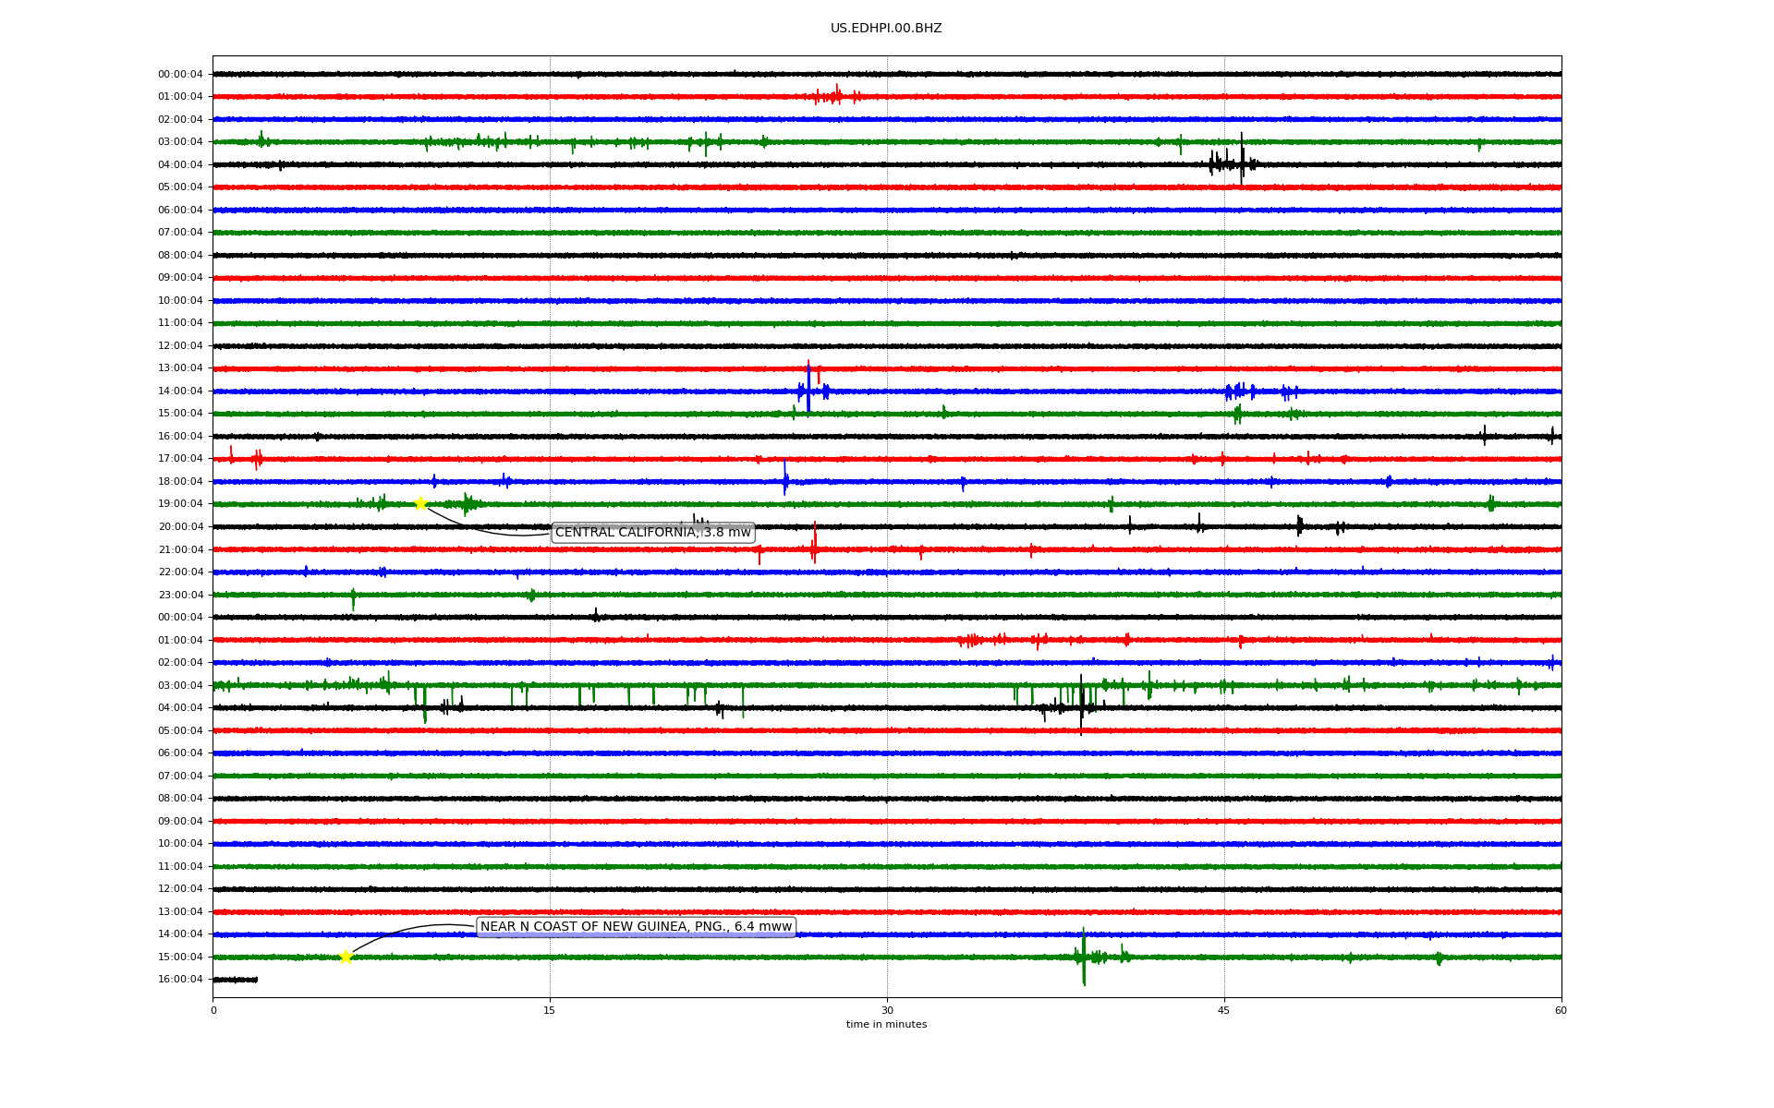The width and height of the screenshot is (1774, 1108).
Task: Click the 18:00:04 row label
Action: click(180, 482)
